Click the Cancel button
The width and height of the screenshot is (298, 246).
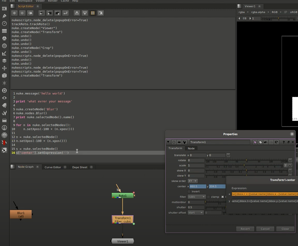click(x=265, y=229)
